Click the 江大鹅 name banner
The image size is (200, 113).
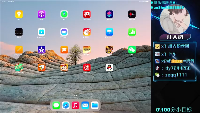(175, 37)
